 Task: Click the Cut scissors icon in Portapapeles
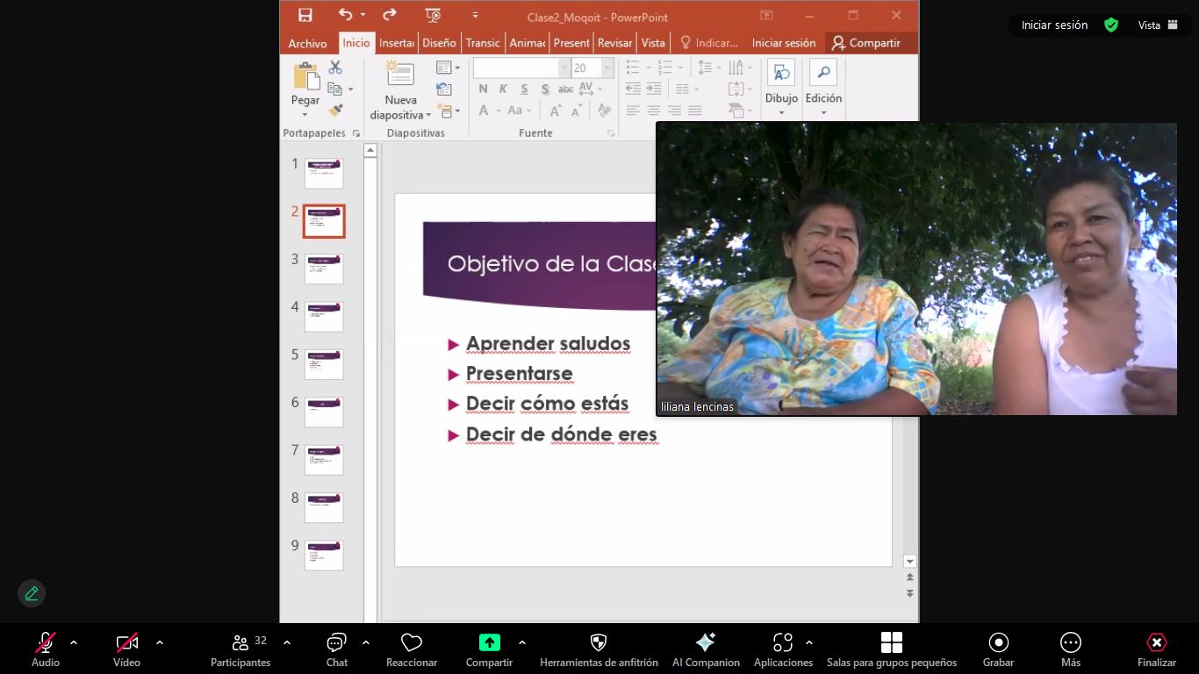(x=335, y=68)
